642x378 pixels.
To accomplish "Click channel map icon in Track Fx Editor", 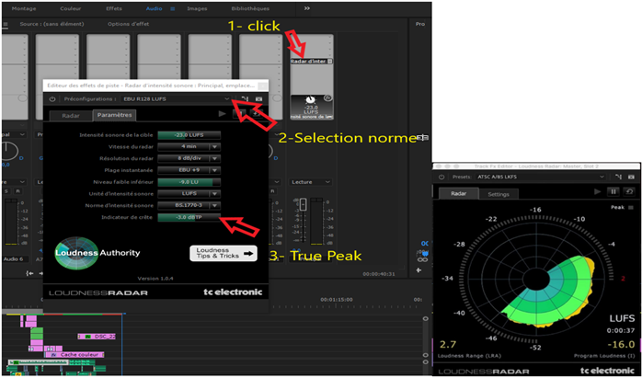I will click(618, 177).
